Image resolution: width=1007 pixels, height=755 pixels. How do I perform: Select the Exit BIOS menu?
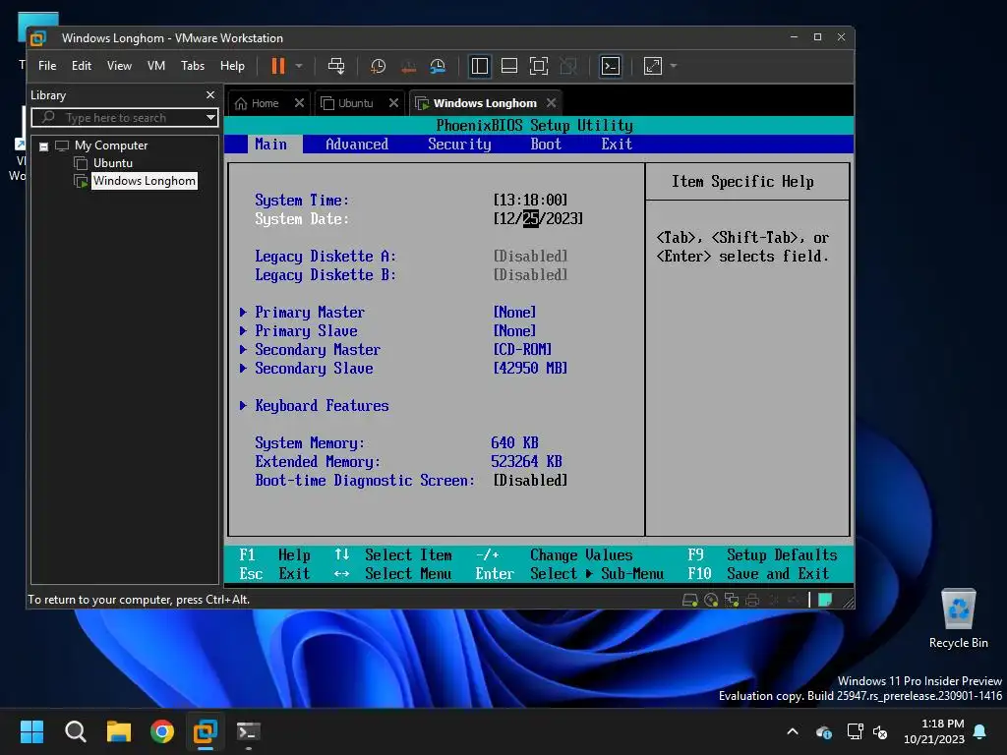click(x=617, y=145)
